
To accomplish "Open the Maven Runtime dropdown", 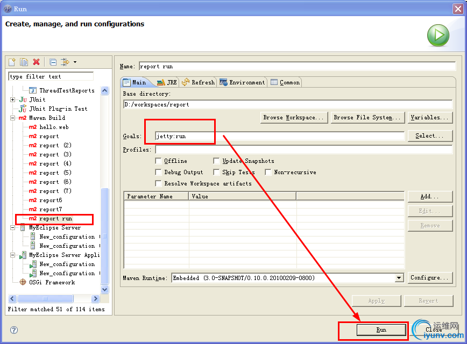I will pyautogui.click(x=399, y=278).
